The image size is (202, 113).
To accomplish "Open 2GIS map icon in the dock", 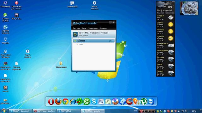I will [136, 102].
